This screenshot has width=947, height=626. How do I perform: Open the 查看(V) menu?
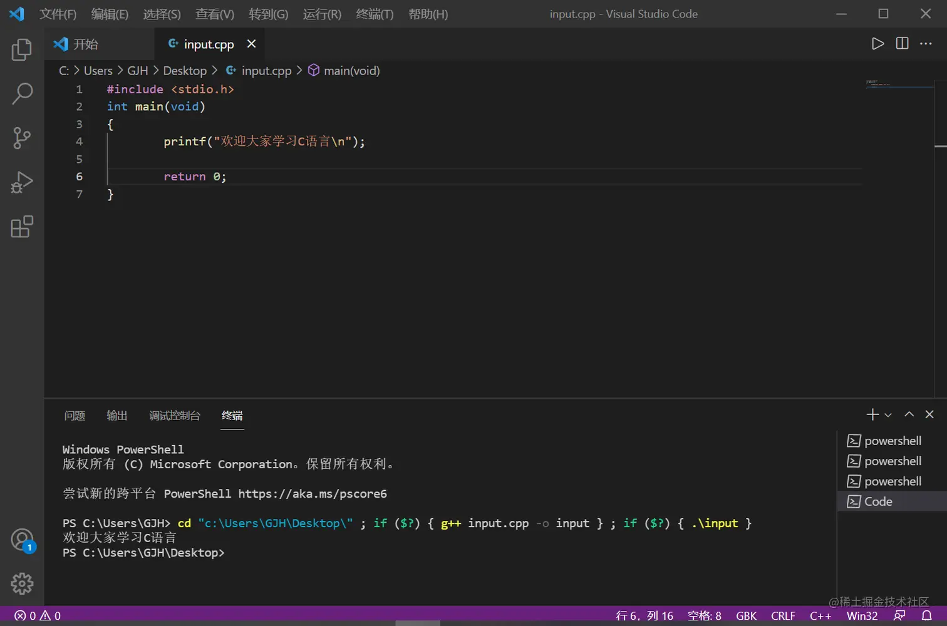215,14
